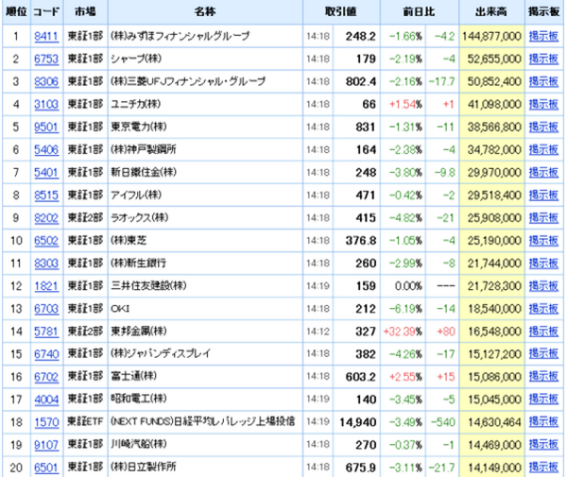Screen dimensions: 567x477
Task: Open stock code 8303 link
Action: [46, 264]
